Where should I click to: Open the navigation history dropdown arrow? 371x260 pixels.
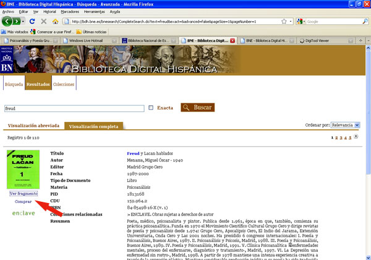[23, 22]
